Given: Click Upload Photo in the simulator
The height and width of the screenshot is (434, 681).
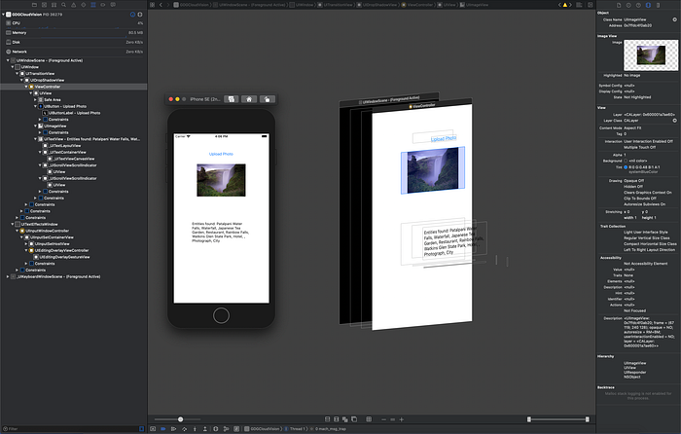Looking at the screenshot, I should pyautogui.click(x=221, y=154).
